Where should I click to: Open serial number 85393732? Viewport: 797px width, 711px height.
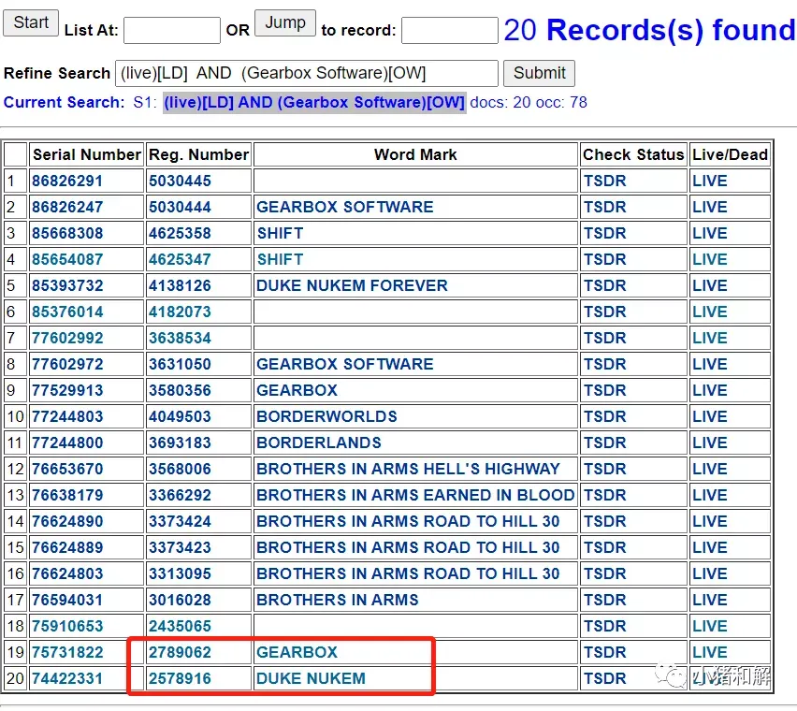67,285
